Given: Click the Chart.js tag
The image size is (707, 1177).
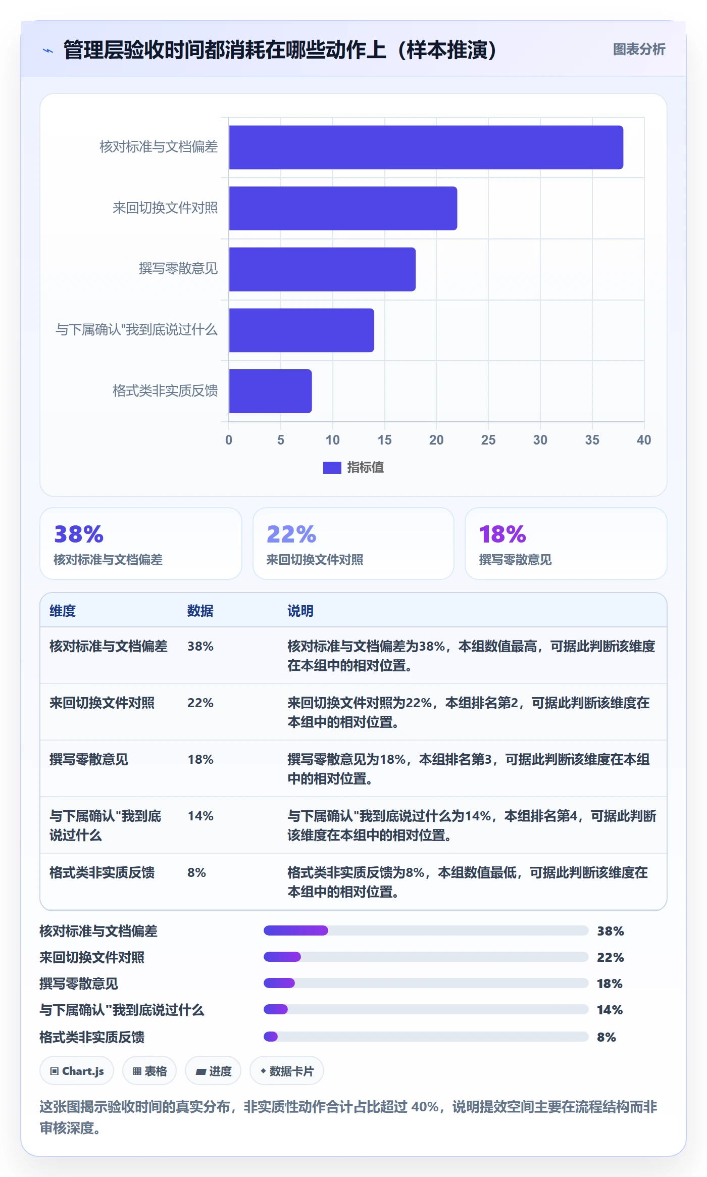Looking at the screenshot, I should coord(77,1071).
